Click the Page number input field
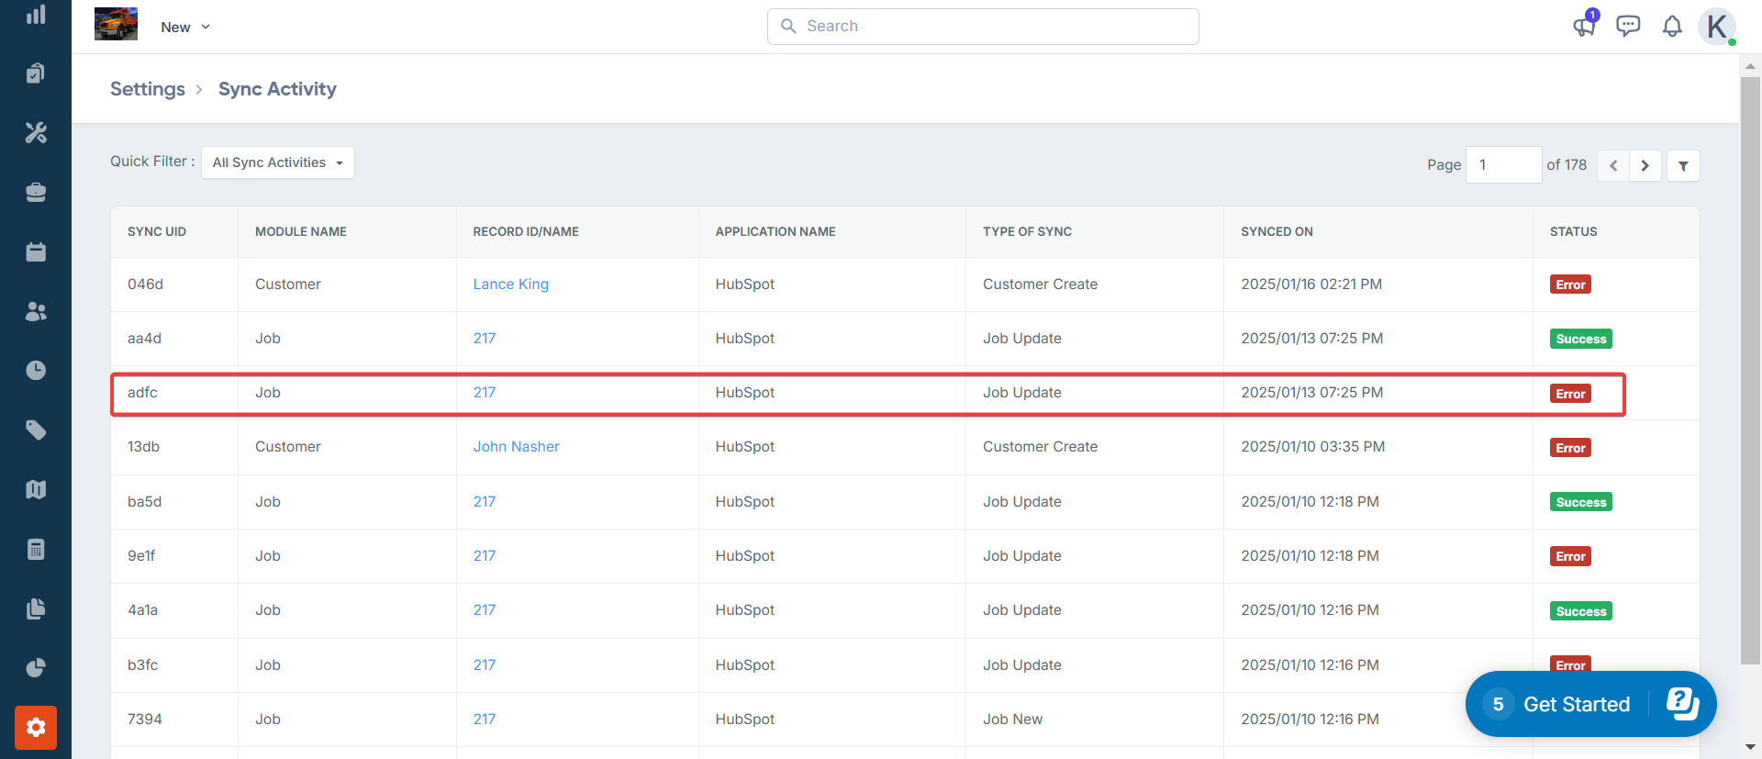Viewport: 1762px width, 759px height. point(1503,165)
